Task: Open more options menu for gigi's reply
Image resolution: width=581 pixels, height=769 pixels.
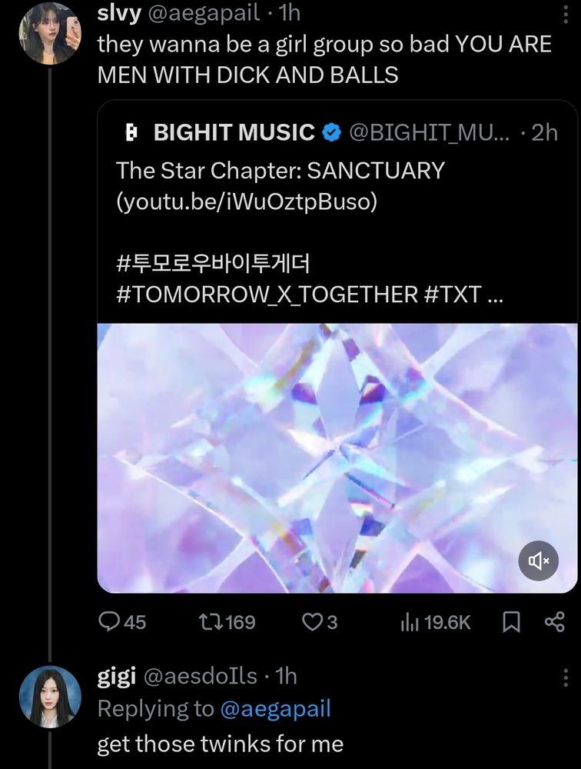Action: click(x=566, y=677)
